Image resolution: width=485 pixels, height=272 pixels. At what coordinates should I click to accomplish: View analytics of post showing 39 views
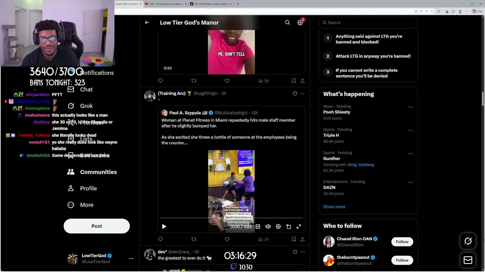click(x=263, y=80)
